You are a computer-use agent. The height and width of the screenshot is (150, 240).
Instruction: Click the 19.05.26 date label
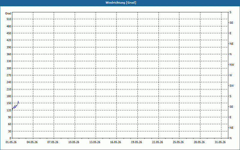[136, 142]
